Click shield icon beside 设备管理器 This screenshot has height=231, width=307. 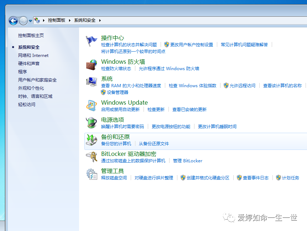coord(103,92)
